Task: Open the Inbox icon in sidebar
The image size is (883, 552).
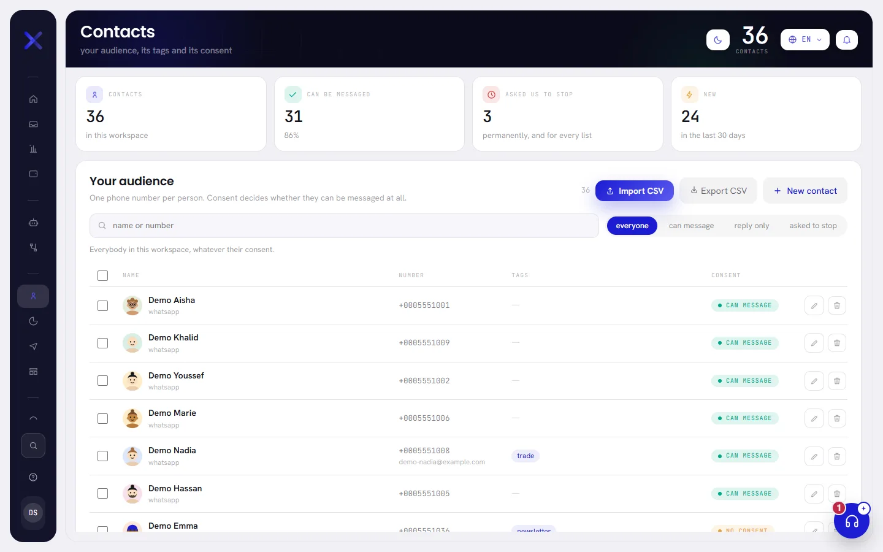Action: [33, 124]
